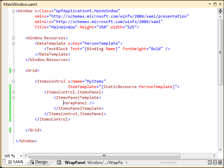Click the closing </Window> tag
Image resolution: width=224 pixels, height=168 pixels.
pyautogui.click(x=26, y=141)
